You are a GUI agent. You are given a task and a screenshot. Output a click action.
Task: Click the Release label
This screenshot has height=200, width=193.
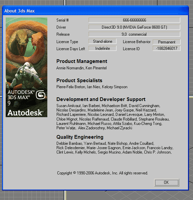tap(63, 34)
